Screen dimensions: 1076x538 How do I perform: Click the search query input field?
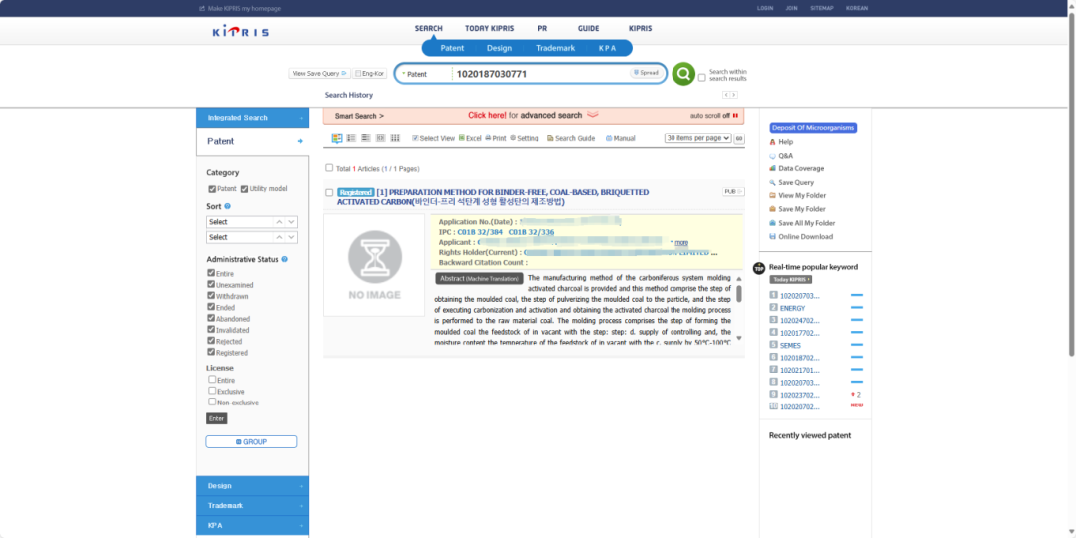(x=541, y=74)
